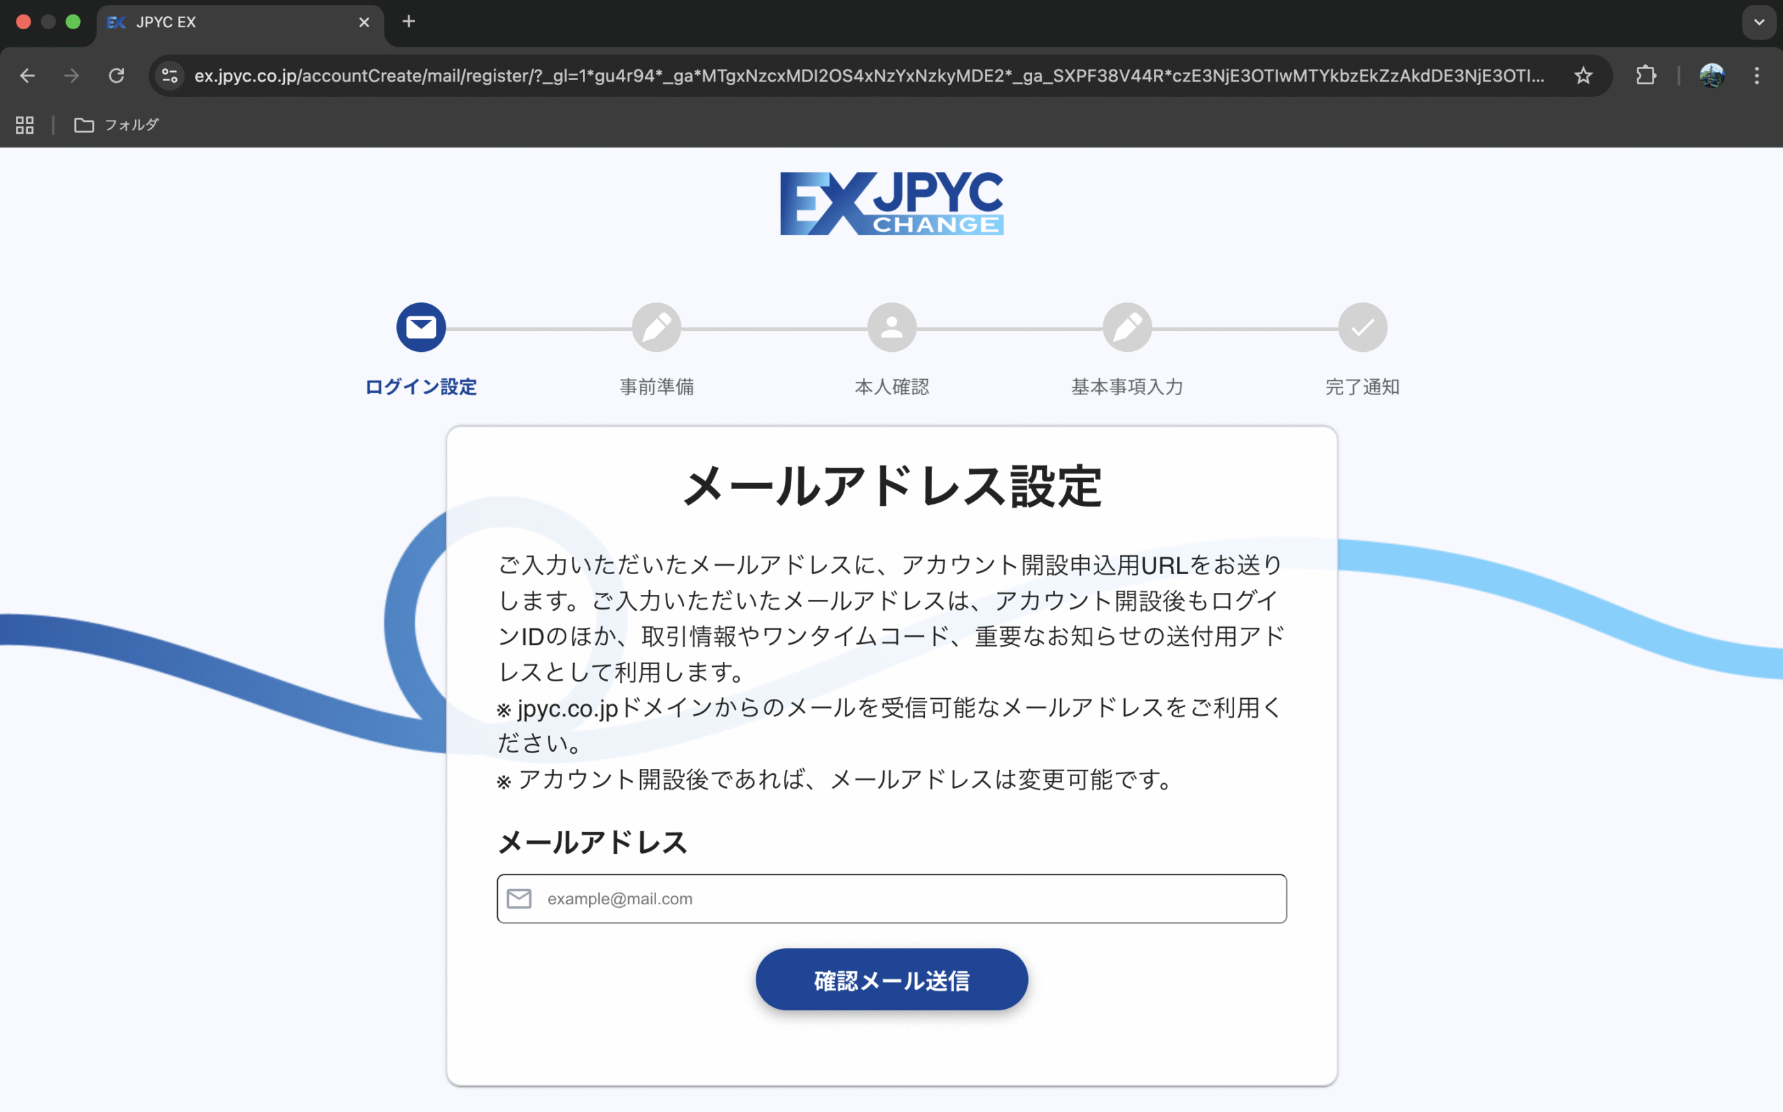
Task: Click the checkmark icon above 完了通知
Action: 1362,327
